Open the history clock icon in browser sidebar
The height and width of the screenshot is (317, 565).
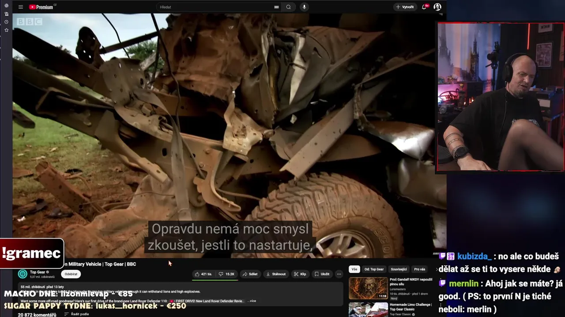pos(6,22)
